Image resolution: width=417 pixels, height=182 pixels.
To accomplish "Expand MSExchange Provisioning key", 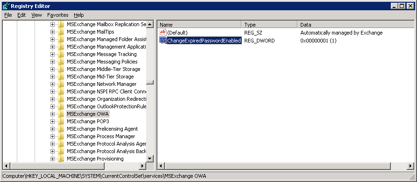I will [52, 159].
